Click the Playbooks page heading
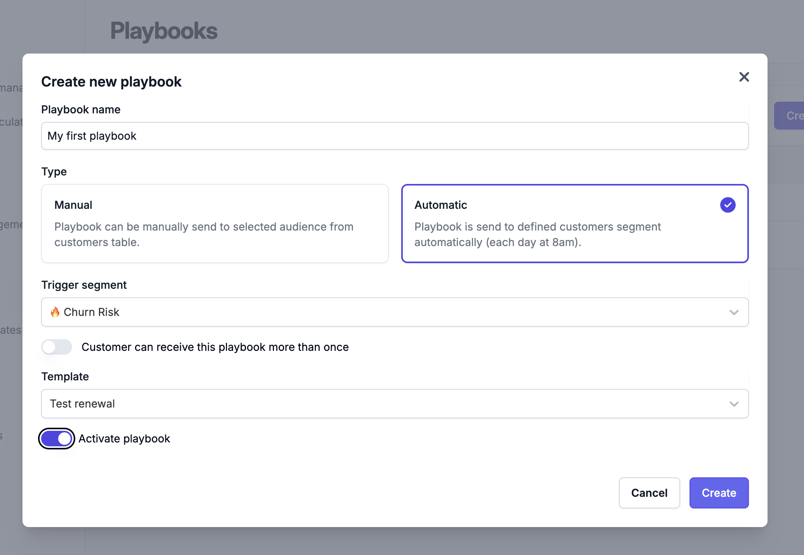Viewport: 804px width, 555px height. [x=164, y=31]
